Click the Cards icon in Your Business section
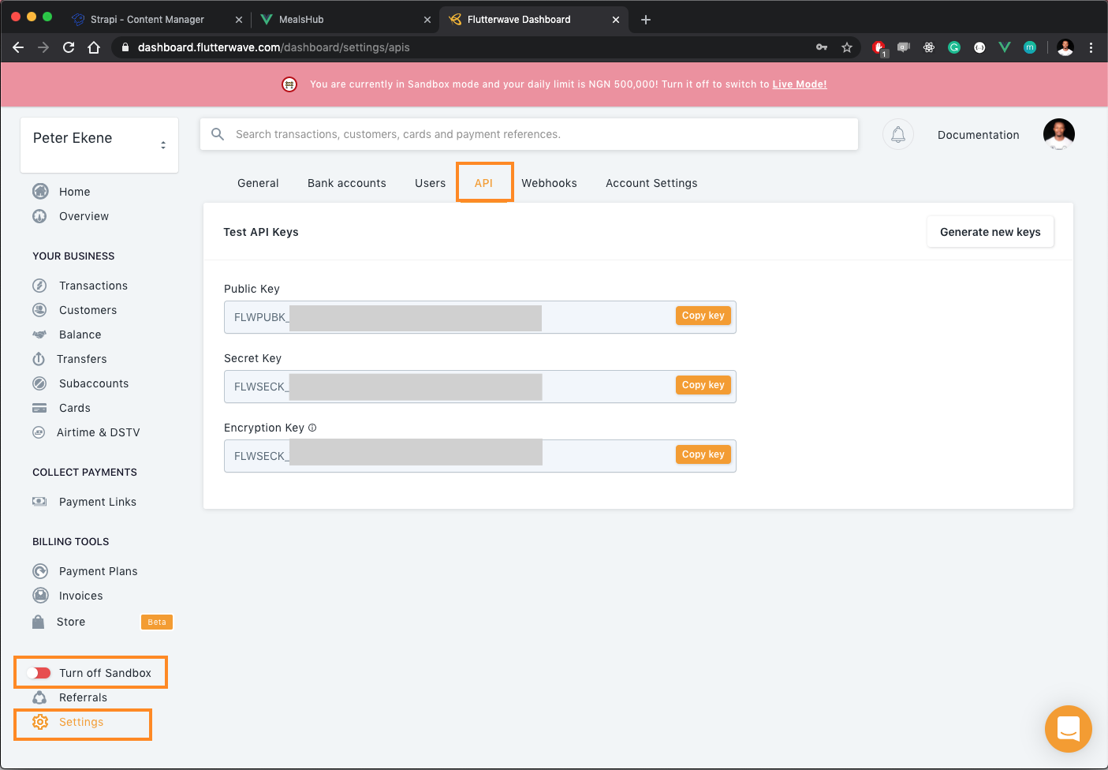 [x=40, y=408]
